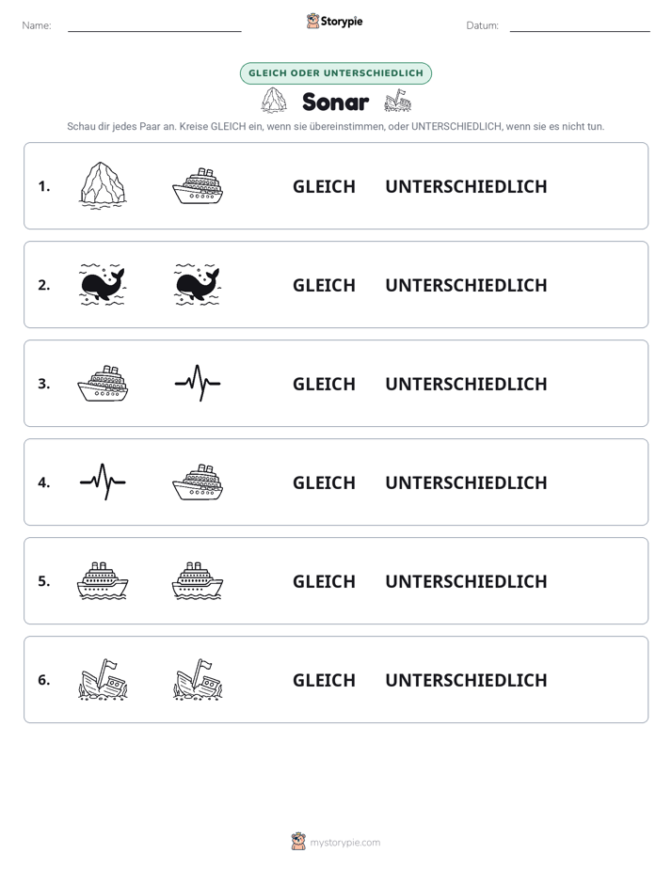Image resolution: width=672 pixels, height=869 pixels.
Task: Choose GLEICH for pair 2
Action: coord(324,285)
